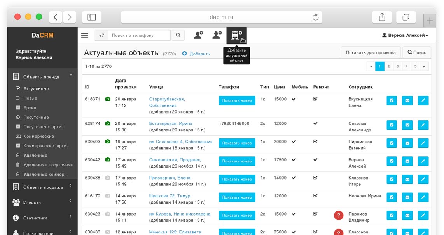Open note icon for Вкусняцкая Елена row
This screenshot has height=235, width=444.
pyautogui.click(x=392, y=100)
